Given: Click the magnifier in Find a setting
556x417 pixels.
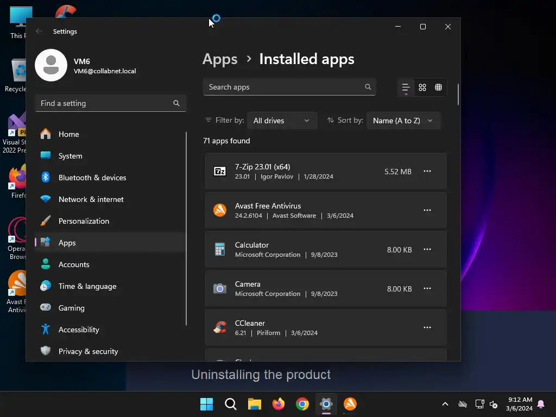Looking at the screenshot, I should (176, 103).
